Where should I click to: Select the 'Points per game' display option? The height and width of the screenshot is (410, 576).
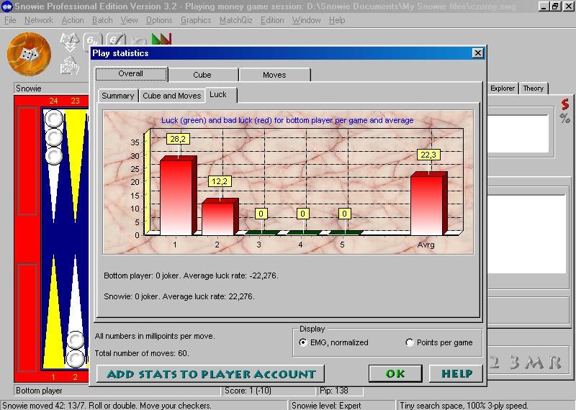(x=410, y=342)
